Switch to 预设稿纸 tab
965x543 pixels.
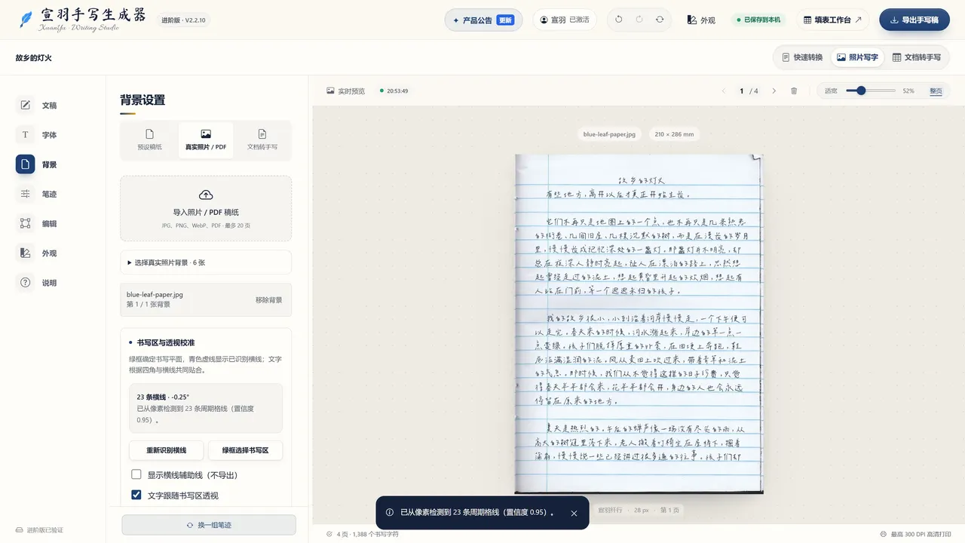tap(149, 140)
